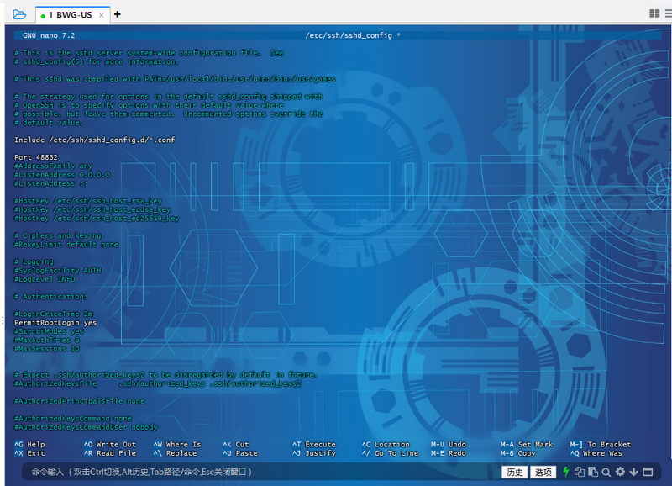The height and width of the screenshot is (486, 672).
Task: Place cursor on the PermitRootLogin yes line
Action: (x=55, y=321)
